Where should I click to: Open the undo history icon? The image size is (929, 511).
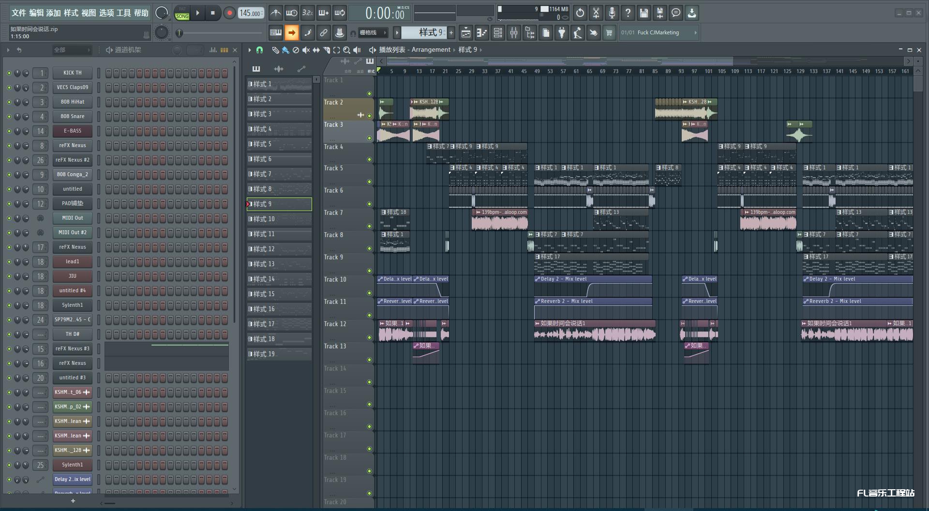click(x=580, y=13)
